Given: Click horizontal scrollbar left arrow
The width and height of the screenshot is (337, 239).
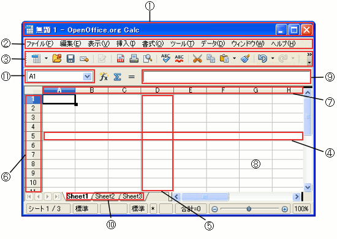Looking at the screenshot, I should tap(176, 197).
